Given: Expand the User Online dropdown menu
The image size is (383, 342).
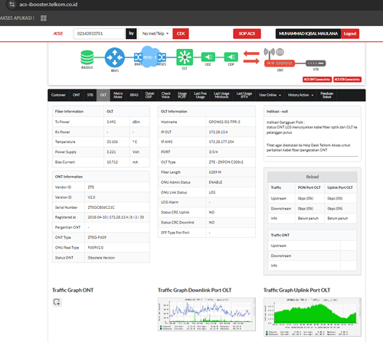Looking at the screenshot, I should coord(270,95).
